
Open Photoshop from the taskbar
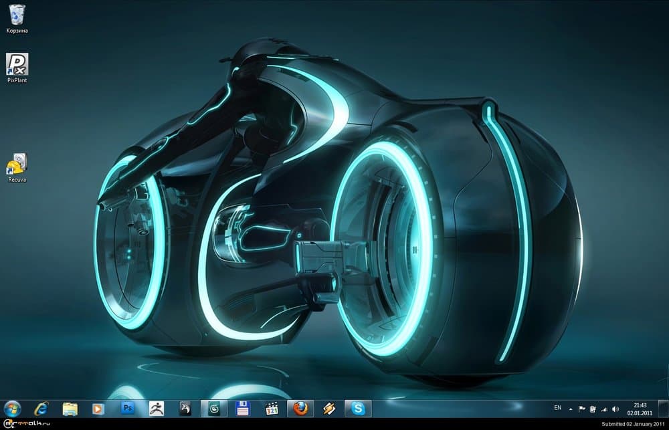tap(128, 409)
